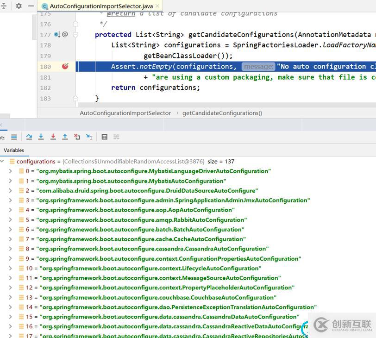Expand the MybatisAutoConfiguration entry at index 1

11,181
